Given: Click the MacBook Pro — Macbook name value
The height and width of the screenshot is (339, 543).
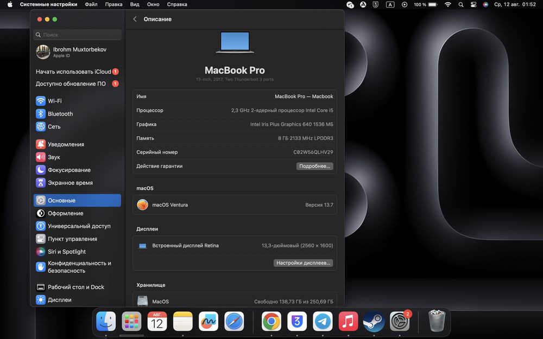Looking at the screenshot, I should point(304,97).
